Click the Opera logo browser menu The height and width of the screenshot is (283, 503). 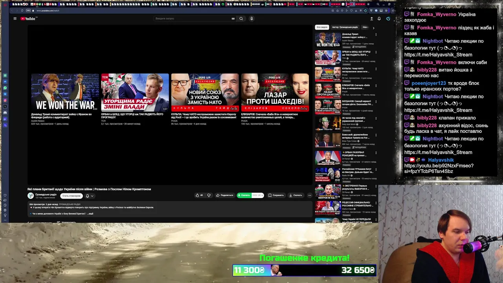5,4
